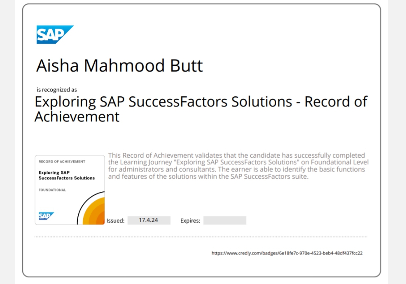The width and height of the screenshot is (406, 284).
Task: Click the large "Exploring SAP SuccessFactors Solutions" heading
Action: click(165, 102)
